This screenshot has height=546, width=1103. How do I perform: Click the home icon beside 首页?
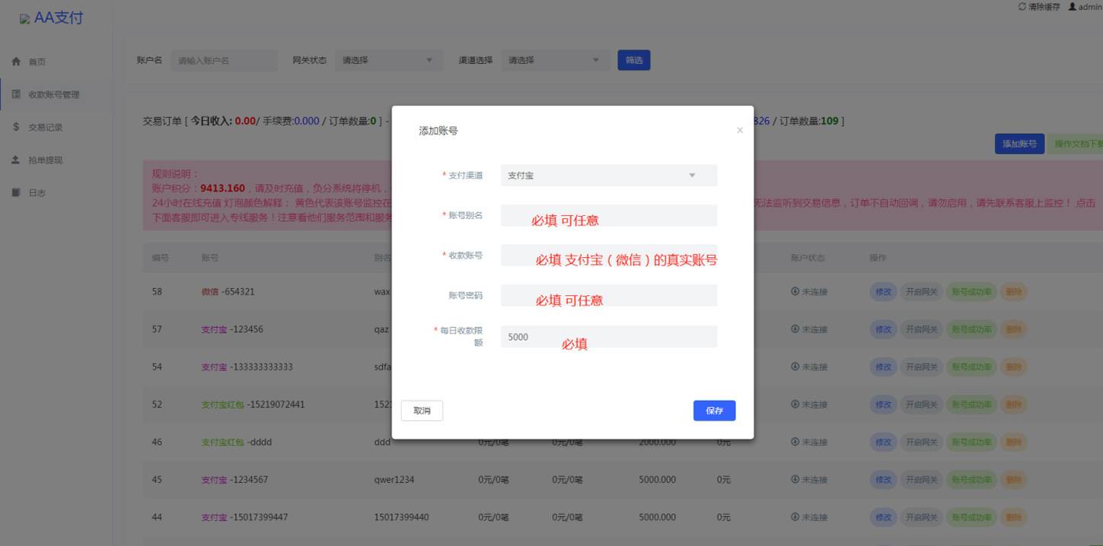(x=14, y=62)
